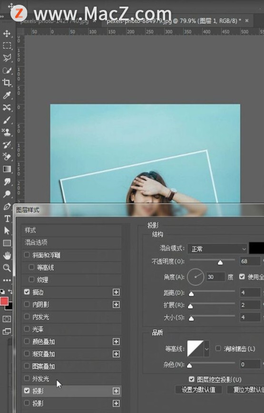The height and width of the screenshot is (413, 264).
Task: Select the Clone Stamp tool
Action: tap(7, 132)
